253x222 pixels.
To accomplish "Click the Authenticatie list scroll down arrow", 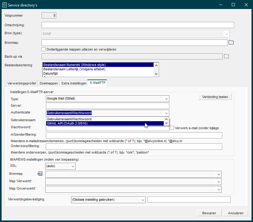I will 166,123.
